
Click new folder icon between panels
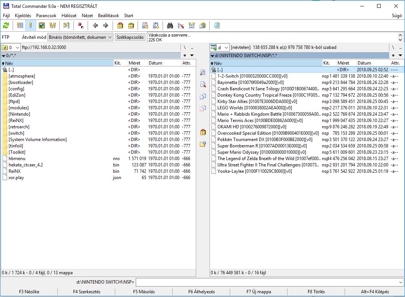pyautogui.click(x=203, y=144)
